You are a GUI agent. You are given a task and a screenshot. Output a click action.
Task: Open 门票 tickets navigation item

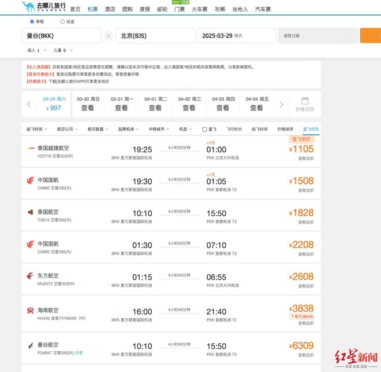pos(180,9)
